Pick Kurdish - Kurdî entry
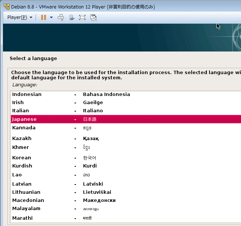This screenshot has height=226, width=241. coord(126,166)
